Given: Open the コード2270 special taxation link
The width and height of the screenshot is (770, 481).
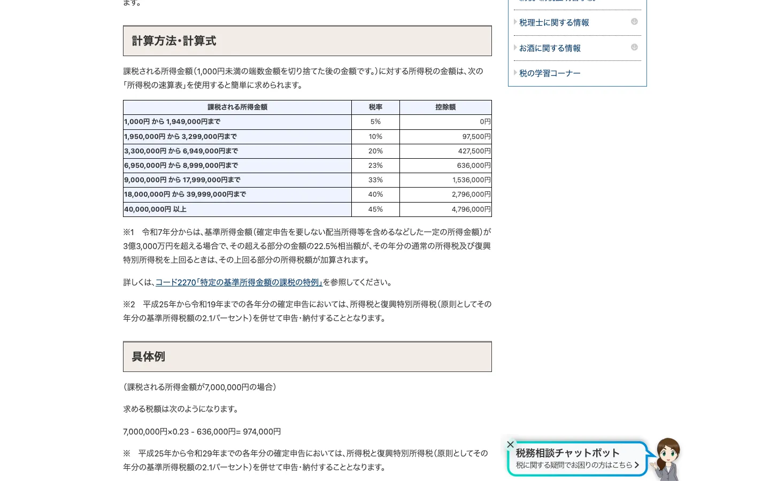Looking at the screenshot, I should tap(239, 282).
